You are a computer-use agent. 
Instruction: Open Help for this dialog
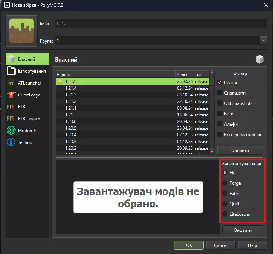(253, 245)
